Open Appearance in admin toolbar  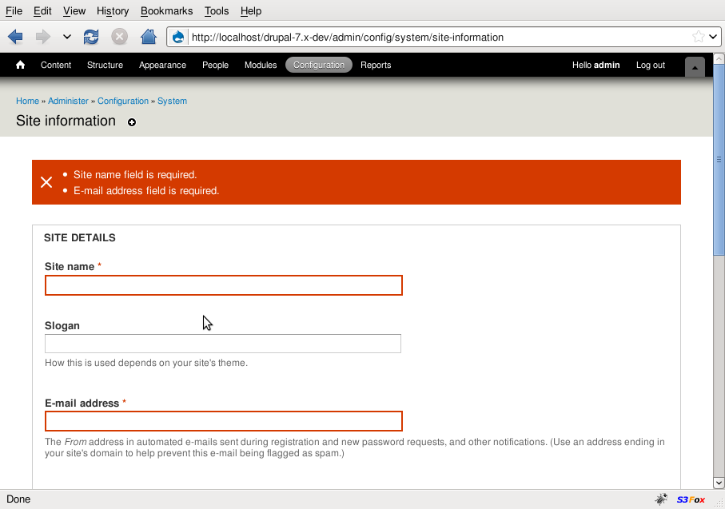coord(162,66)
